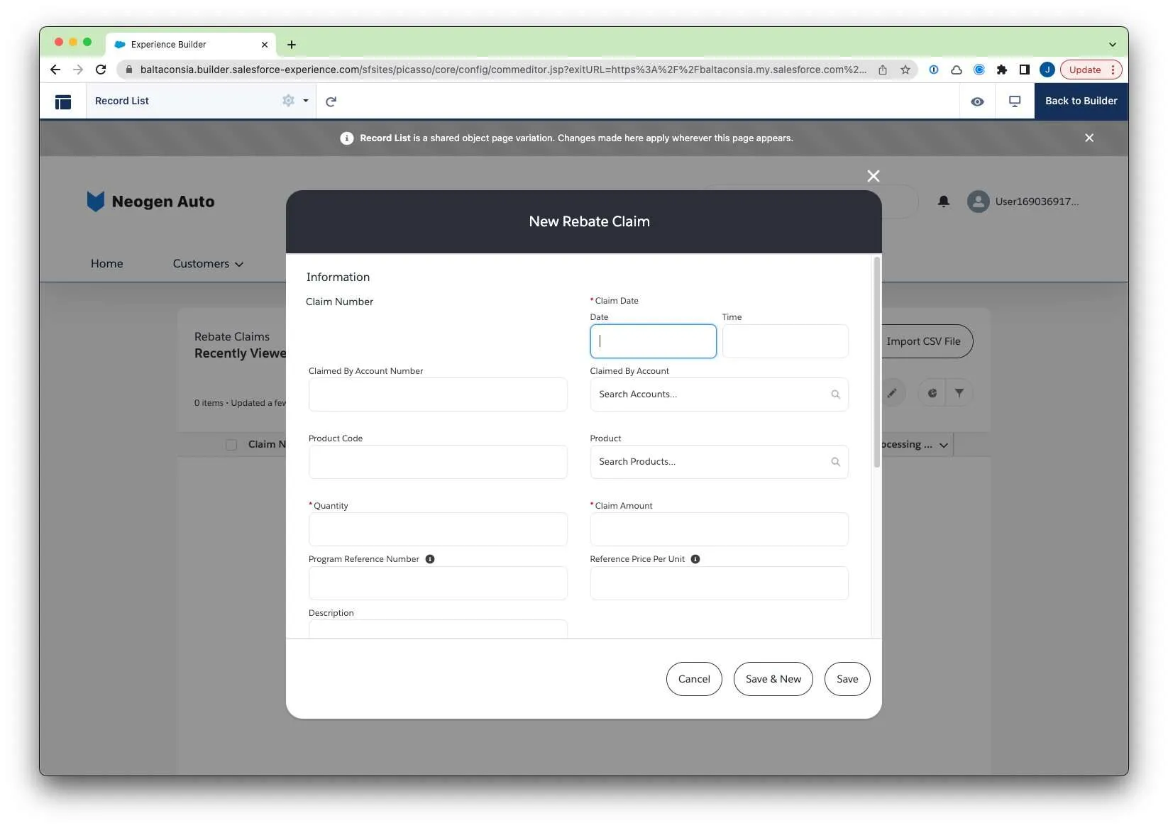The image size is (1168, 828).
Task: Click the dialog's vertical scrollbar
Action: (876, 362)
